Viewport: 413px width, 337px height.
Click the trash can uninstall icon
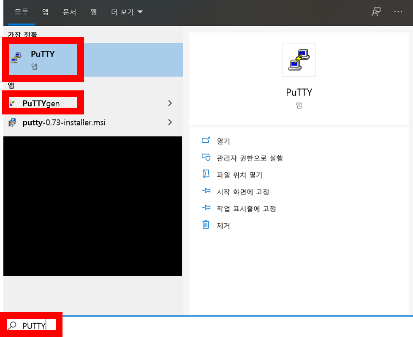click(x=206, y=225)
